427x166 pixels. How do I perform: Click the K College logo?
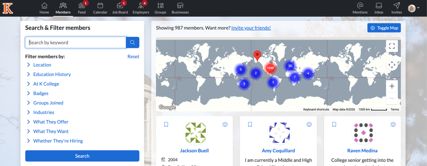coord(8,8)
